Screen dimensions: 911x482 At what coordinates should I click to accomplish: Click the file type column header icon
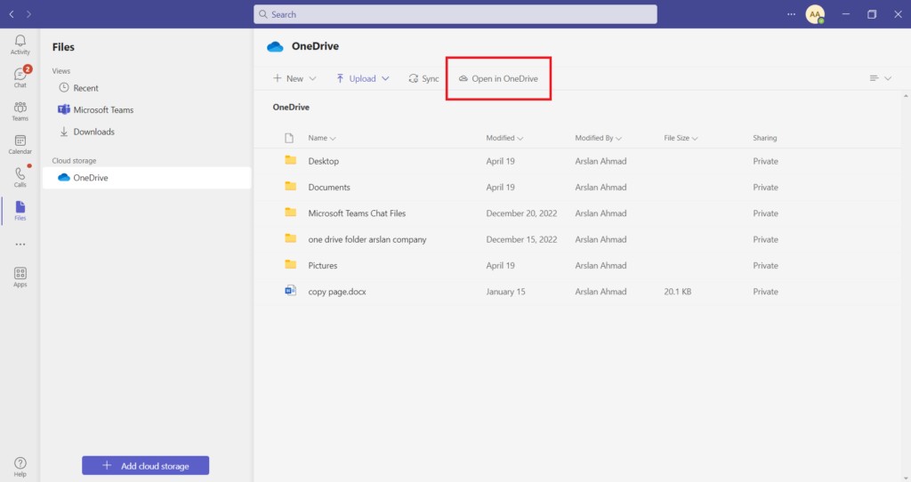[x=289, y=138]
